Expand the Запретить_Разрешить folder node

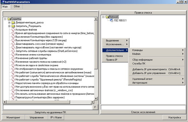[x=9, y=26]
